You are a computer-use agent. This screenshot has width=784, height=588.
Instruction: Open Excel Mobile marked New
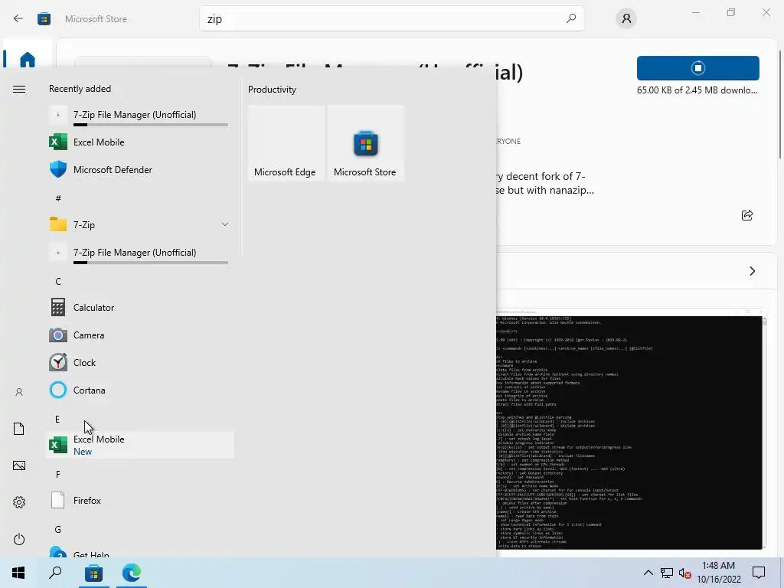click(139, 445)
